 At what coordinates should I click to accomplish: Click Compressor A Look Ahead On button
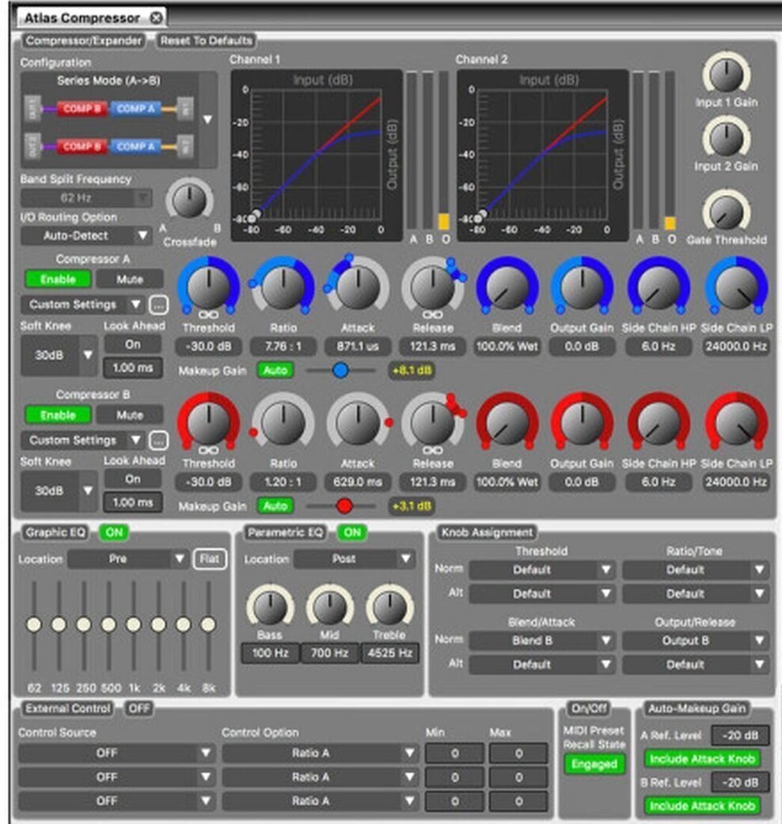[133, 344]
